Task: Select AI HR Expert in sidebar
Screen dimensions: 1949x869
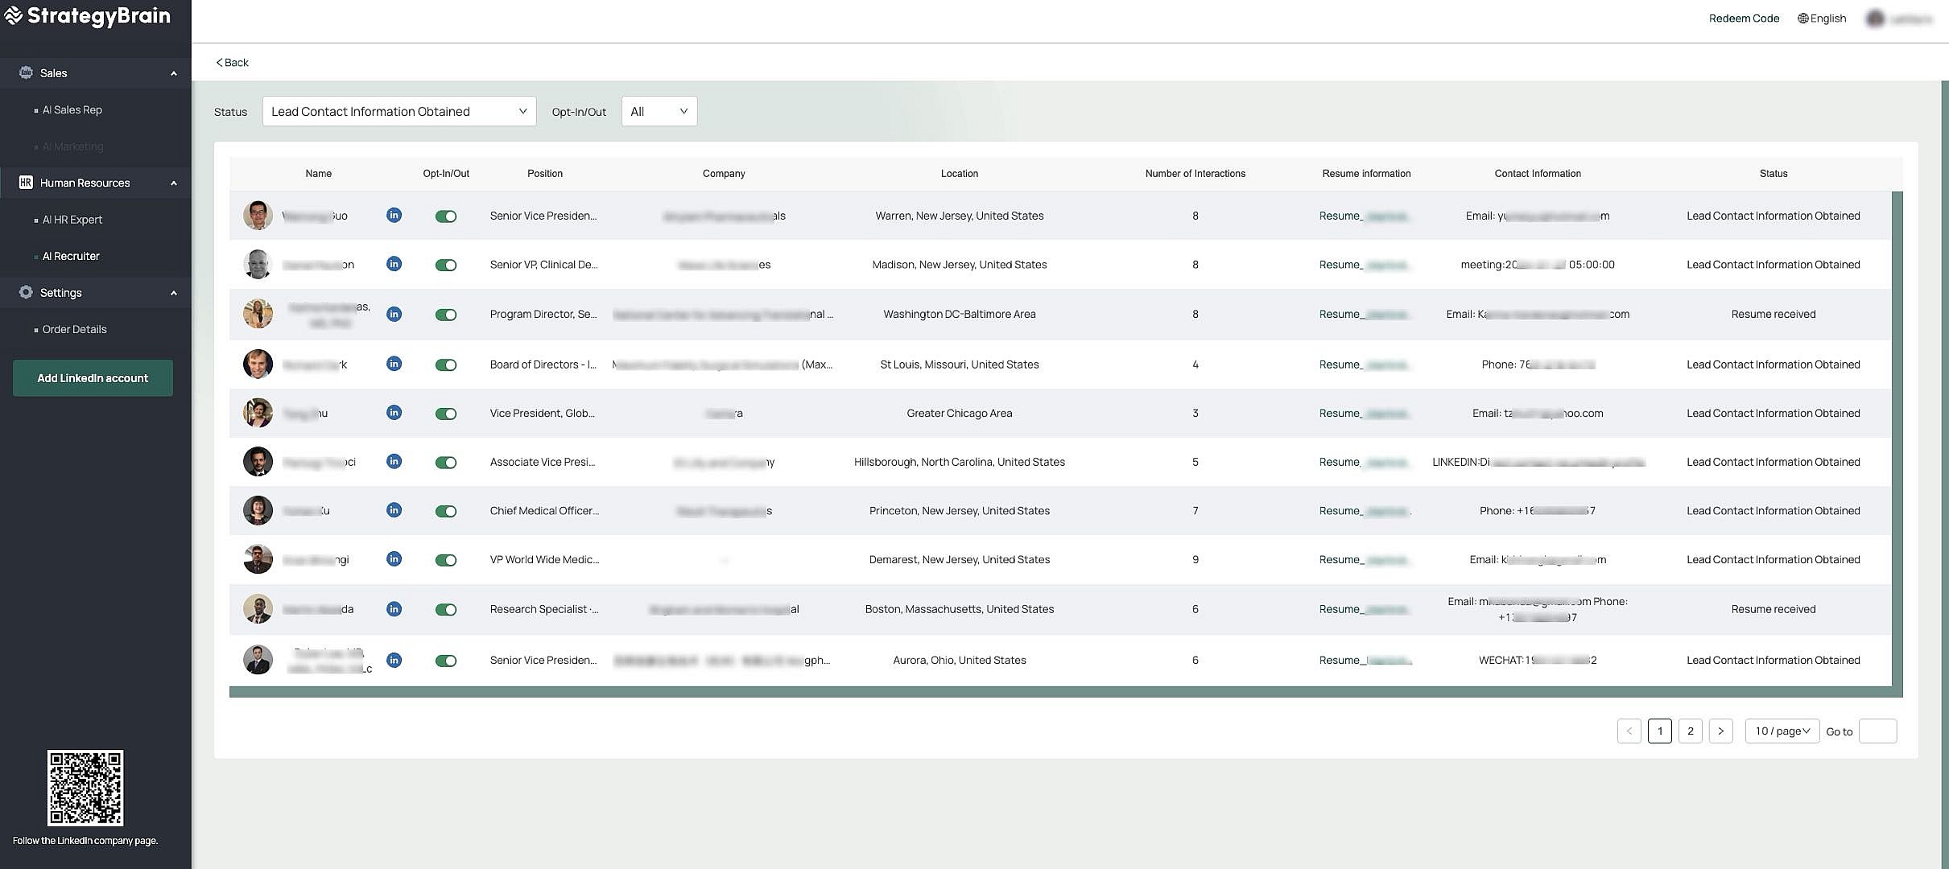Action: coord(72,219)
